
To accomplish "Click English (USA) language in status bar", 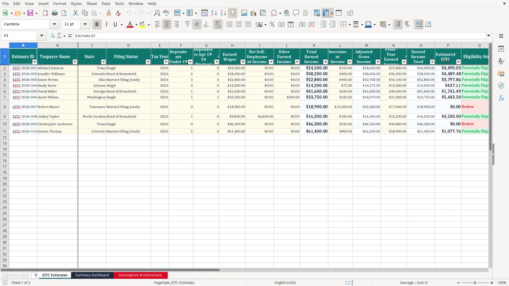I will [285, 283].
